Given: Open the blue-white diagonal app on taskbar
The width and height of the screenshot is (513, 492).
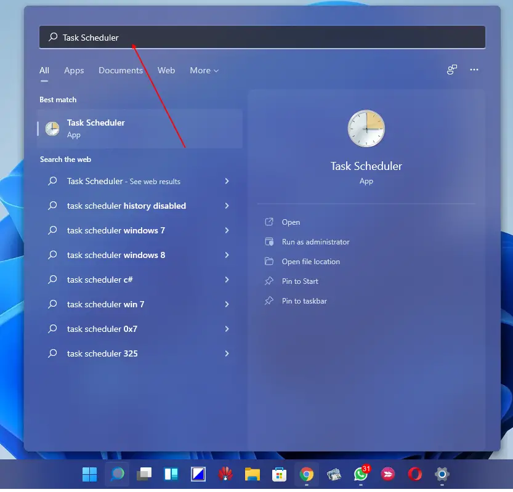Looking at the screenshot, I should coord(198,474).
